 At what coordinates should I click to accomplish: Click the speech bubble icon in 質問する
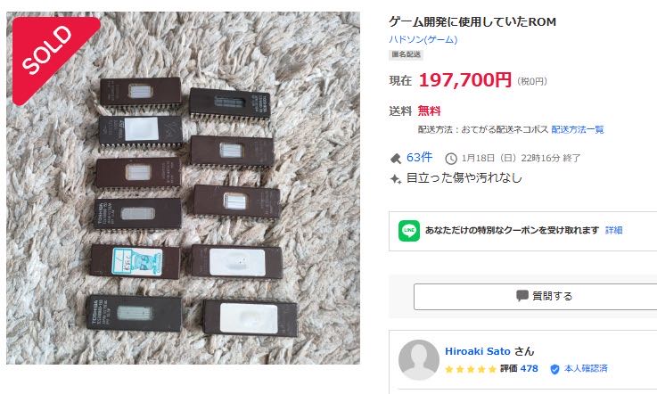522,296
